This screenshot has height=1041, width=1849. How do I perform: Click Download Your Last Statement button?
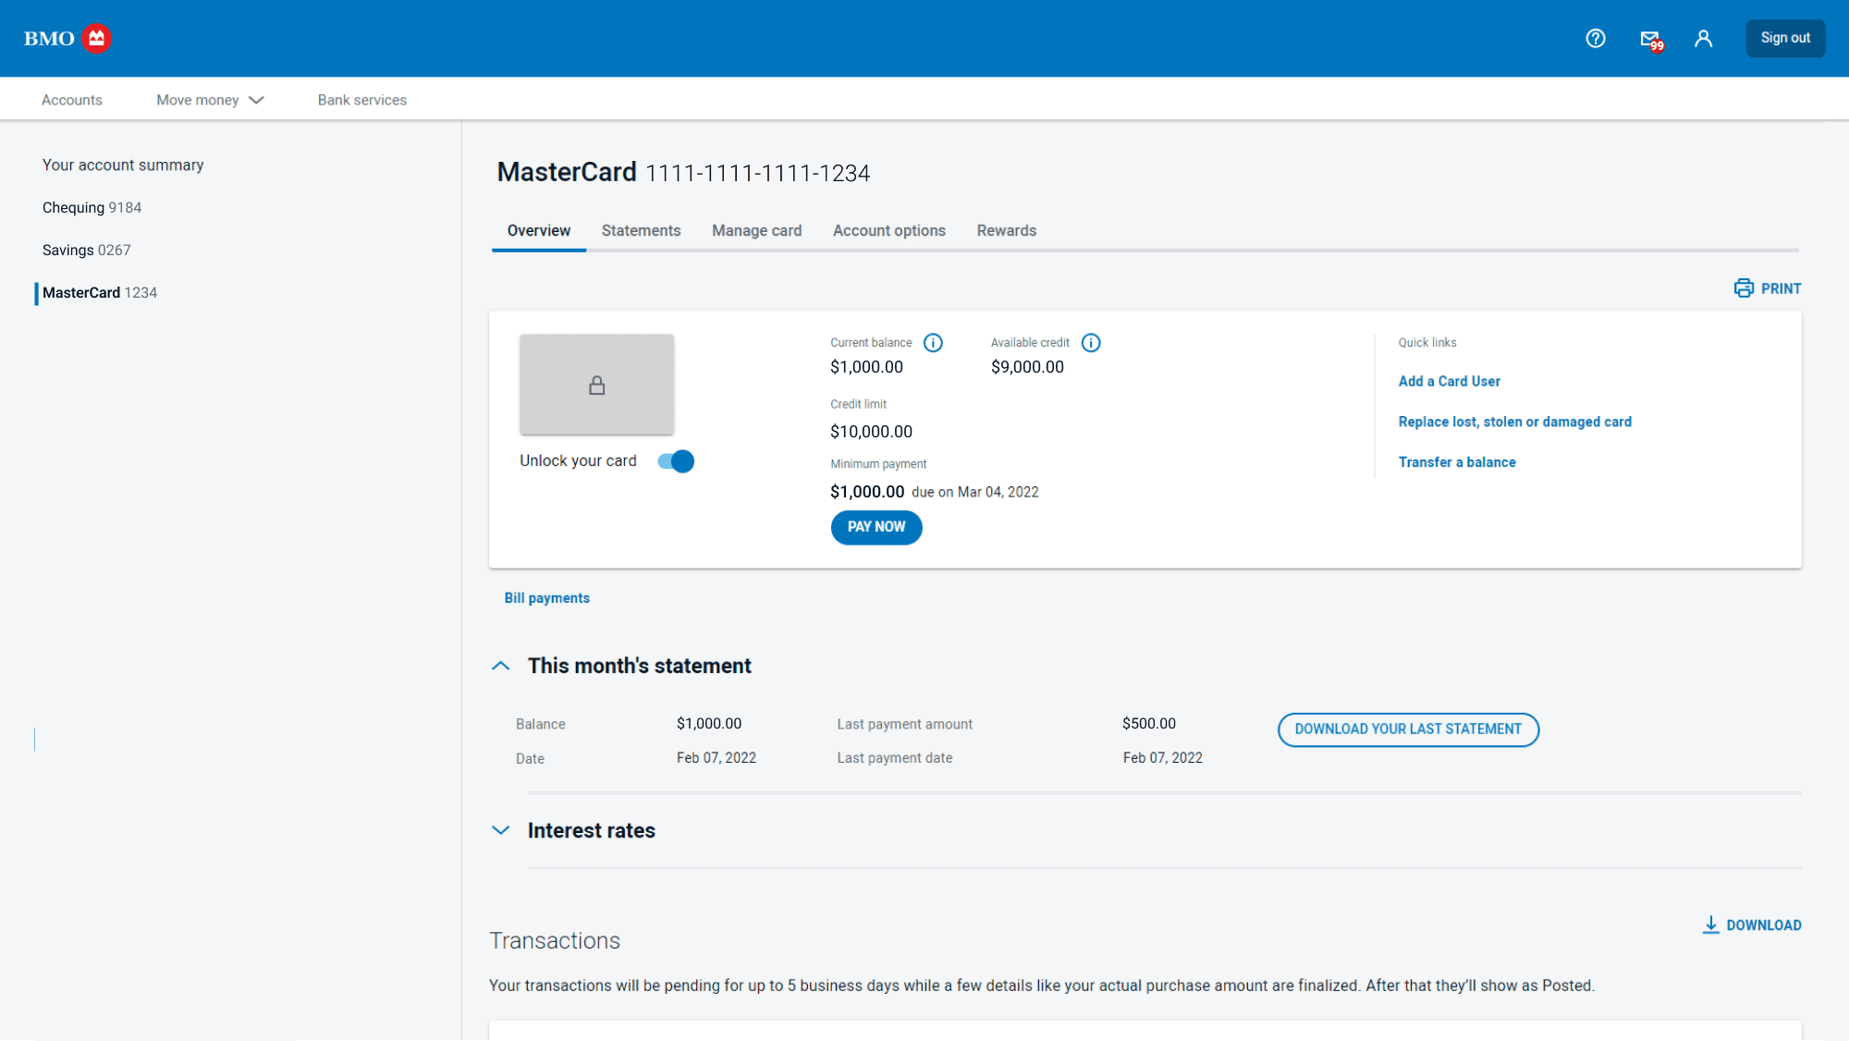point(1408,729)
